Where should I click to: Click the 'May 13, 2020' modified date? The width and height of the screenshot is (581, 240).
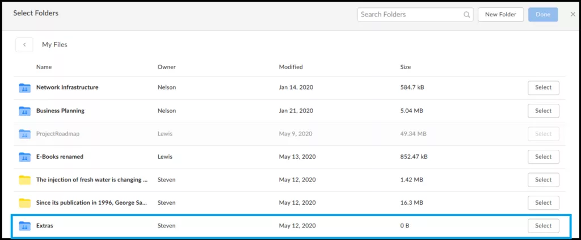[297, 157]
